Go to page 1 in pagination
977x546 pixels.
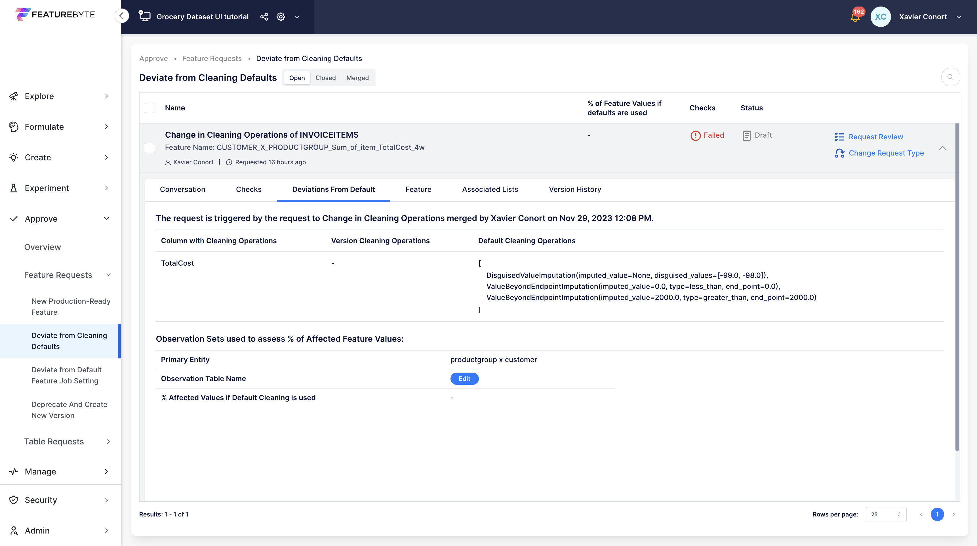pos(937,514)
